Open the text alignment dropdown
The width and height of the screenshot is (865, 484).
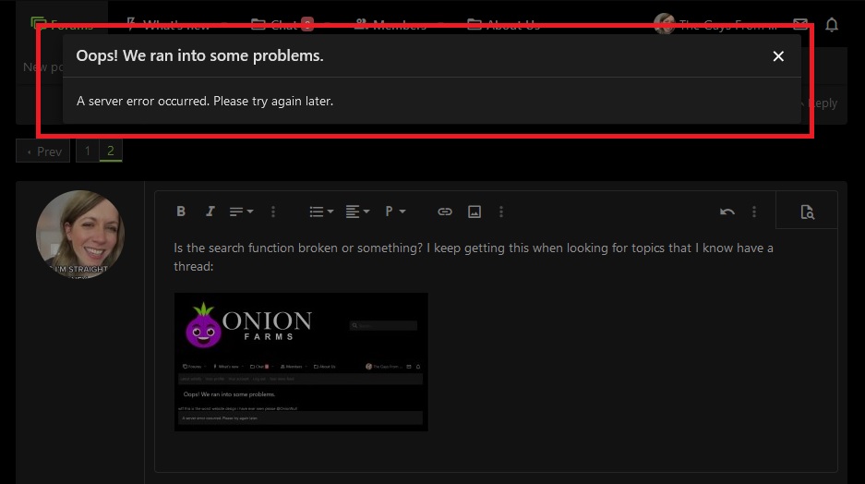357,212
